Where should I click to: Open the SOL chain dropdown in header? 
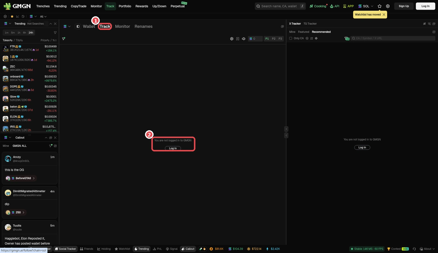point(366,6)
